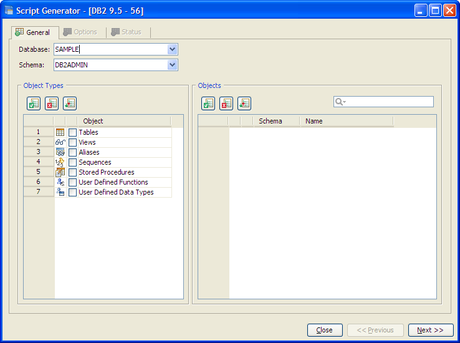
Task: Click the User Defined Functions row icon
Action: [60, 182]
